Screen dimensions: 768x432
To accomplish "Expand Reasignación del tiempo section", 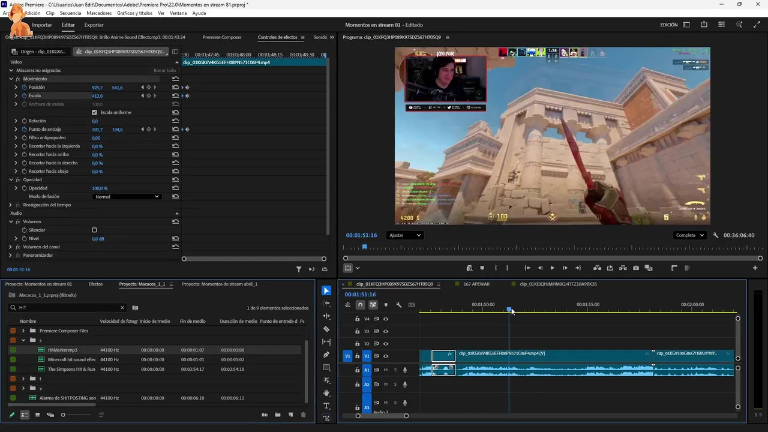I will tap(11, 205).
